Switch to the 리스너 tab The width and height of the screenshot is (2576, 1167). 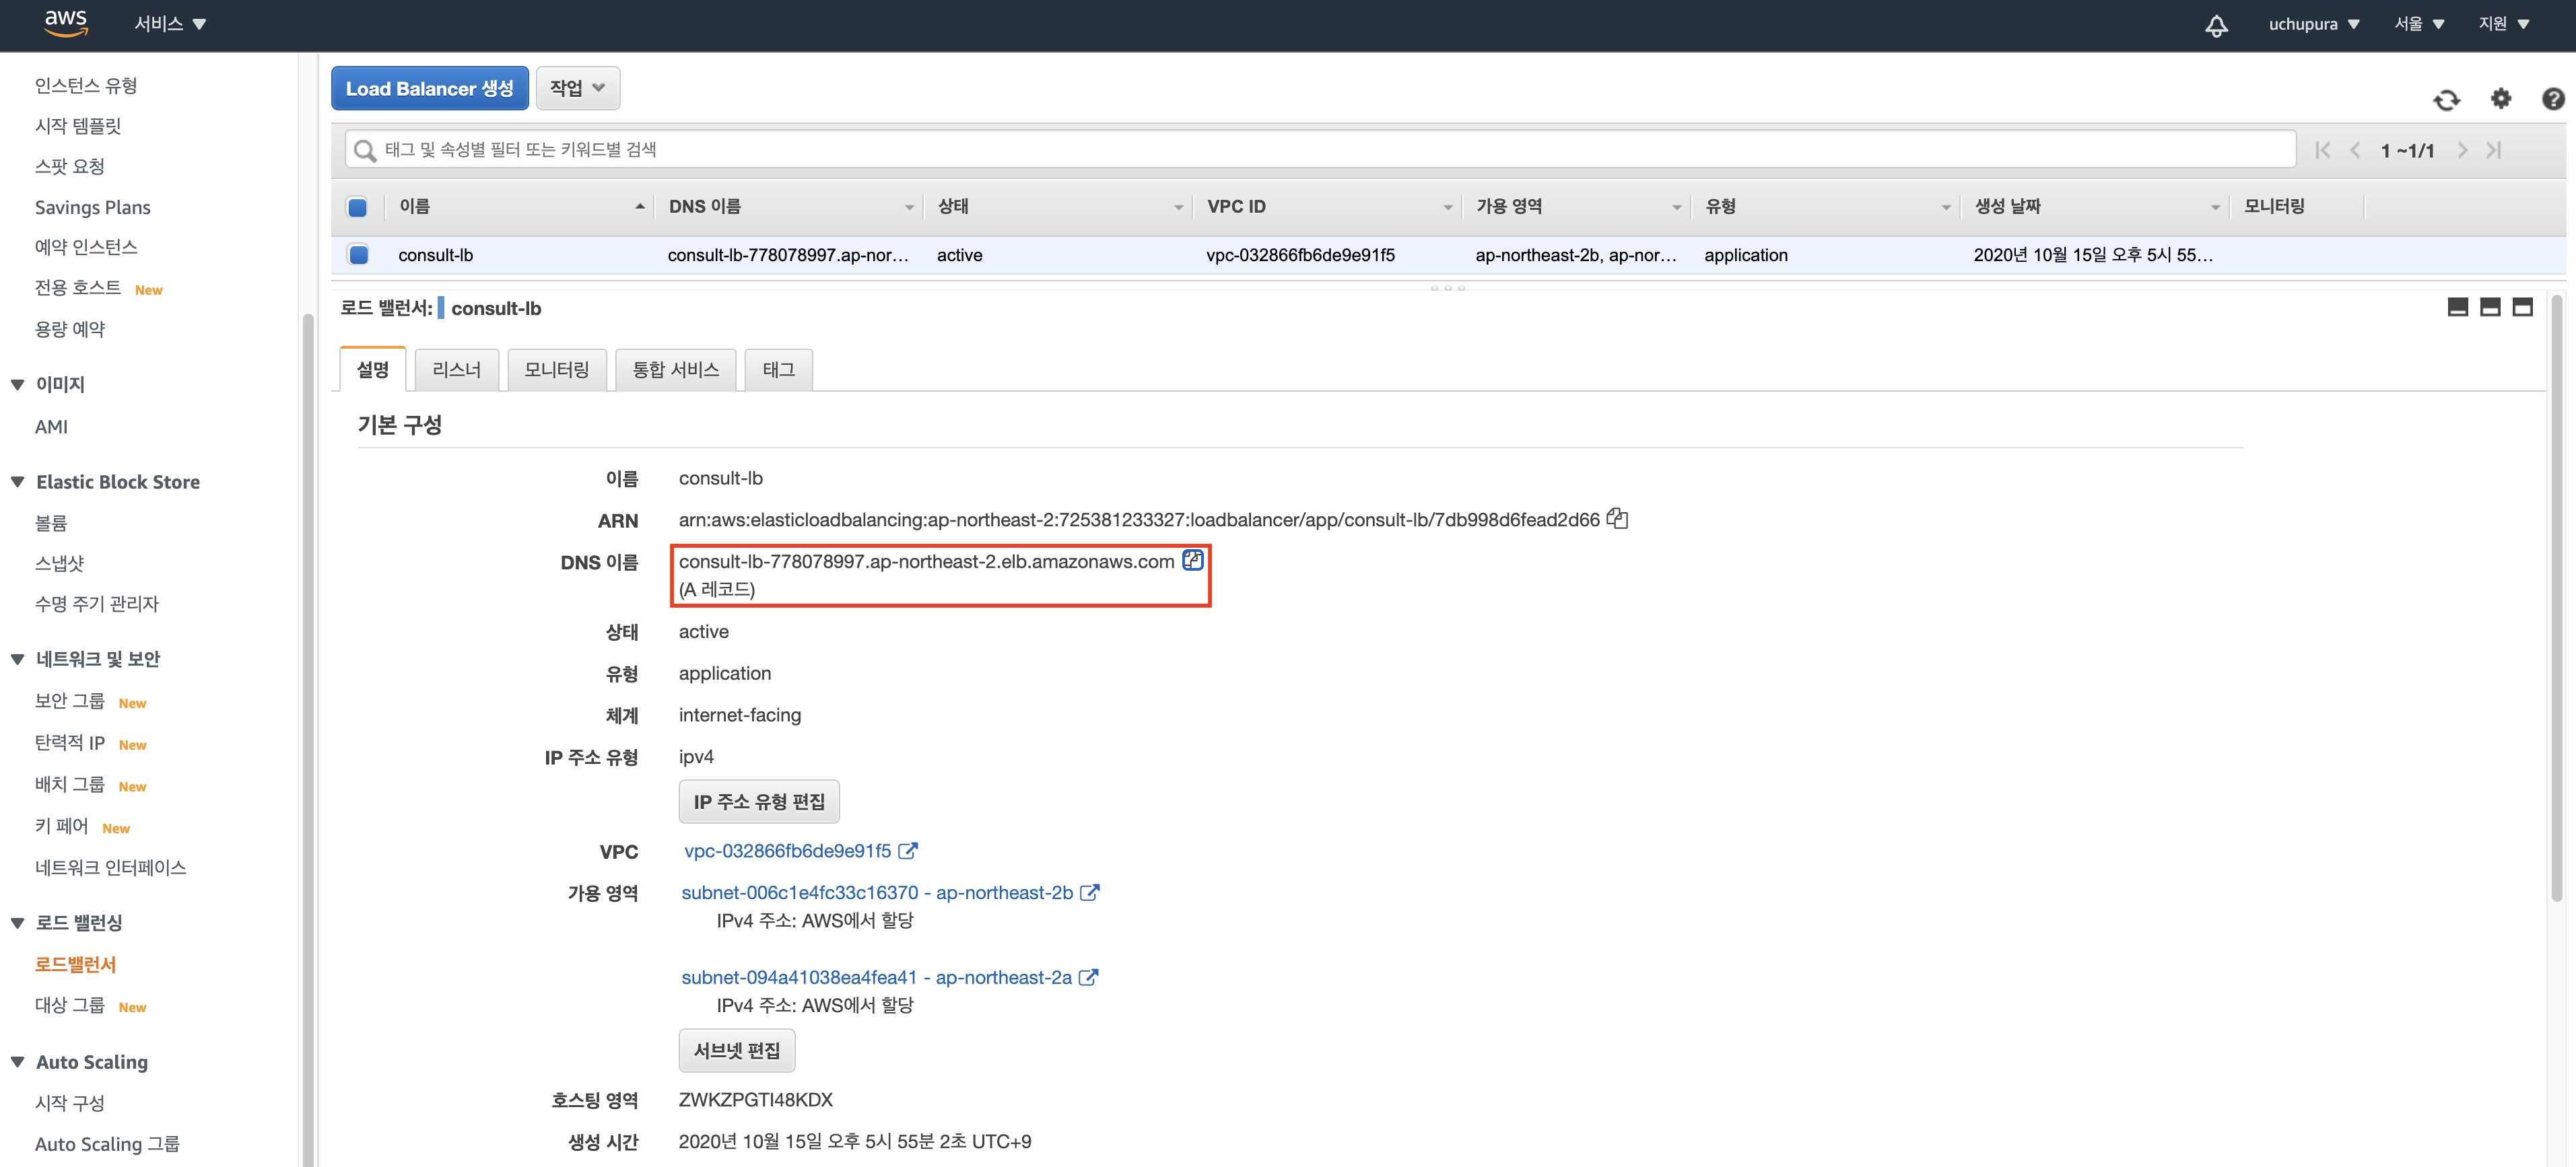456,370
